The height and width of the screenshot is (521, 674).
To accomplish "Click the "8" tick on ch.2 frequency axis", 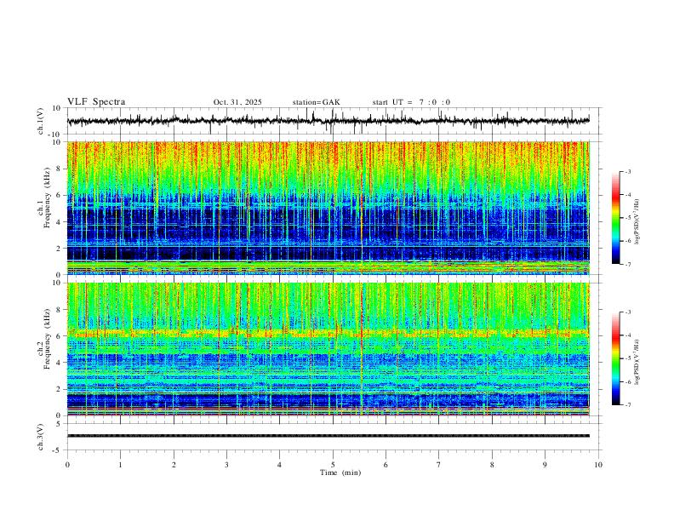I will 60,310.
